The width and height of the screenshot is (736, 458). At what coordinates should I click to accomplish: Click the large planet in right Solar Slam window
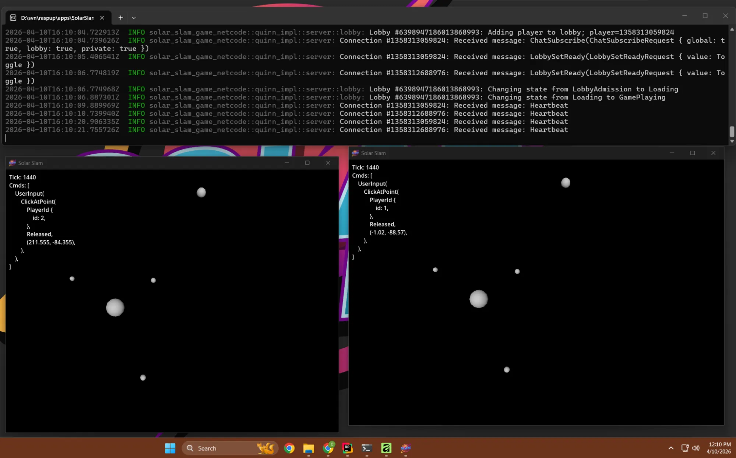[x=479, y=299]
